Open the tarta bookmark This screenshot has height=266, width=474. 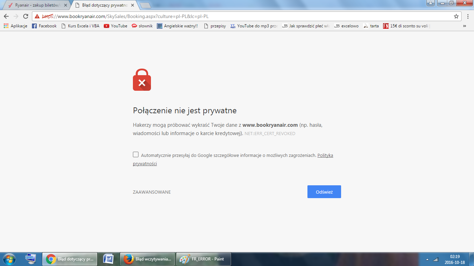click(x=371, y=26)
